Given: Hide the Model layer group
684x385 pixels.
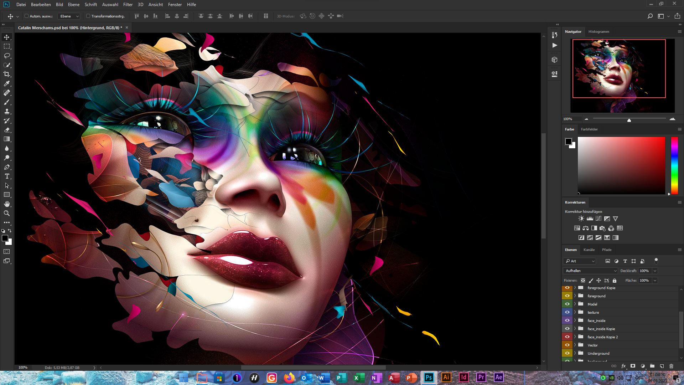Looking at the screenshot, I should 567,304.
